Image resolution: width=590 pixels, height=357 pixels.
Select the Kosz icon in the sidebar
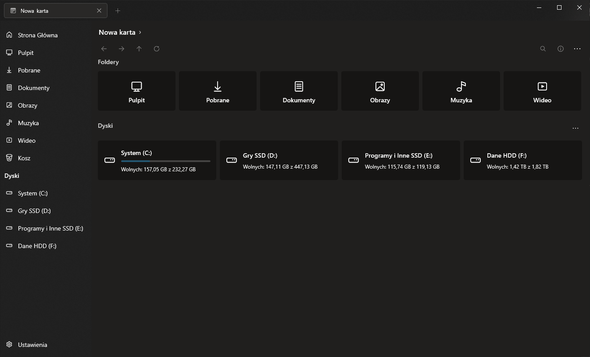pyautogui.click(x=9, y=158)
